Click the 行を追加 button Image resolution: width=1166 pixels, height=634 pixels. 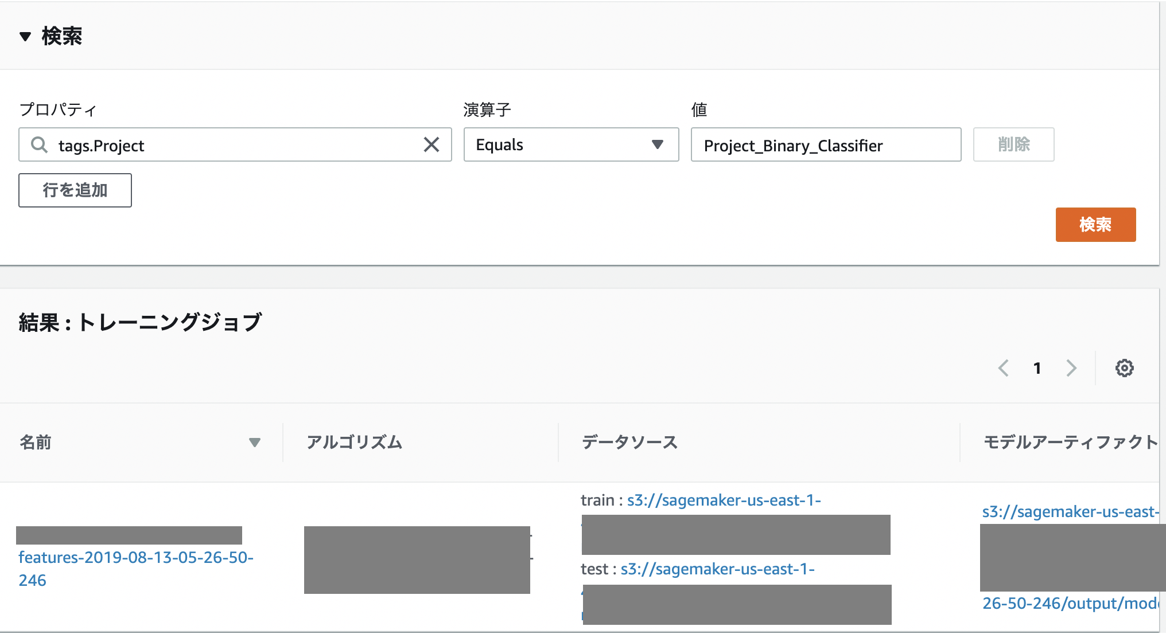75,190
